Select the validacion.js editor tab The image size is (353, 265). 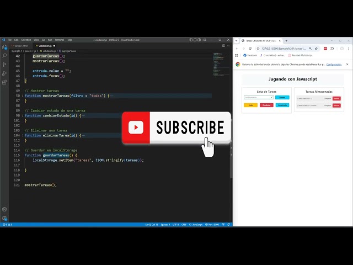pos(45,46)
